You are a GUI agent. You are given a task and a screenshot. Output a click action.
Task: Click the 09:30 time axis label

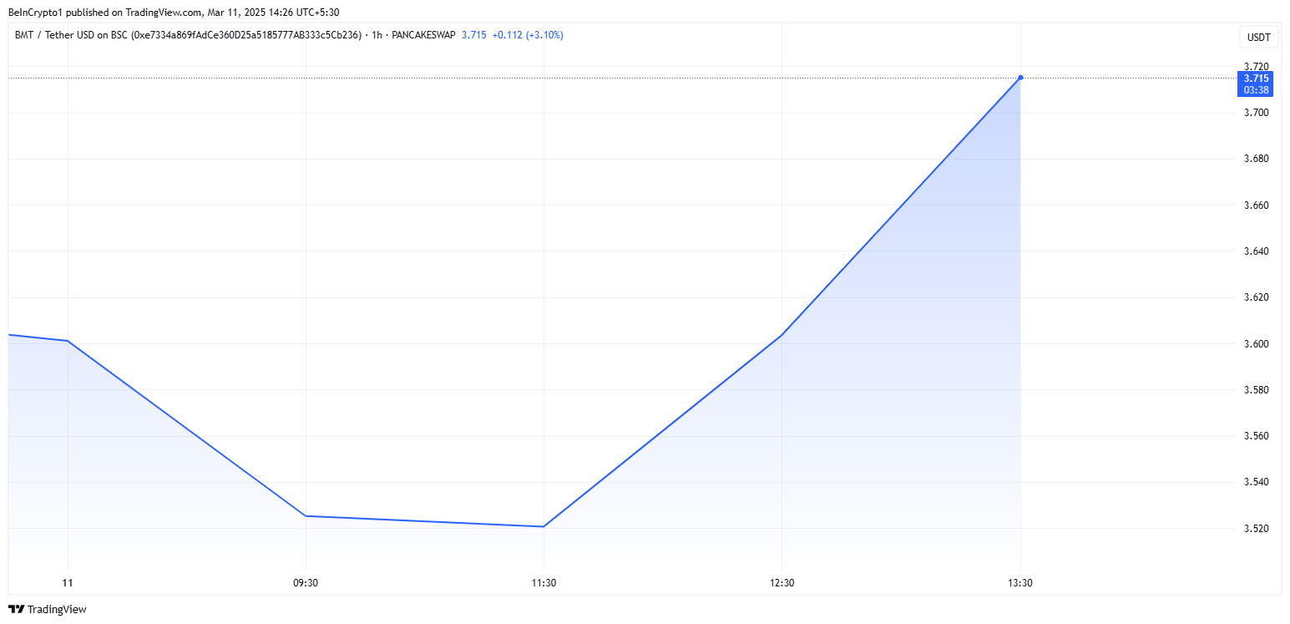306,583
